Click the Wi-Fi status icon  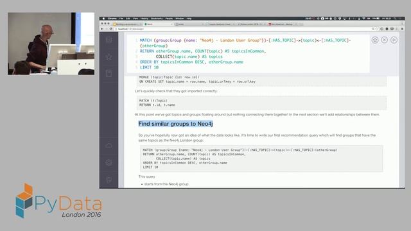pos(364,19)
